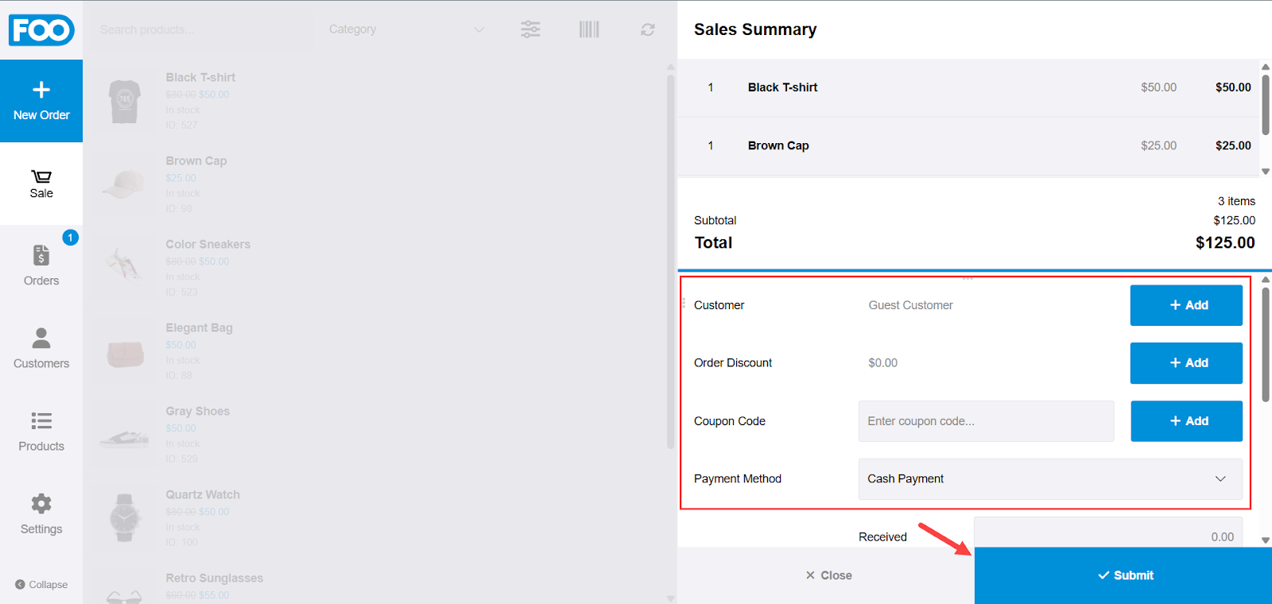Image resolution: width=1272 pixels, height=604 pixels.
Task: Open the Orders section
Action: point(41,265)
